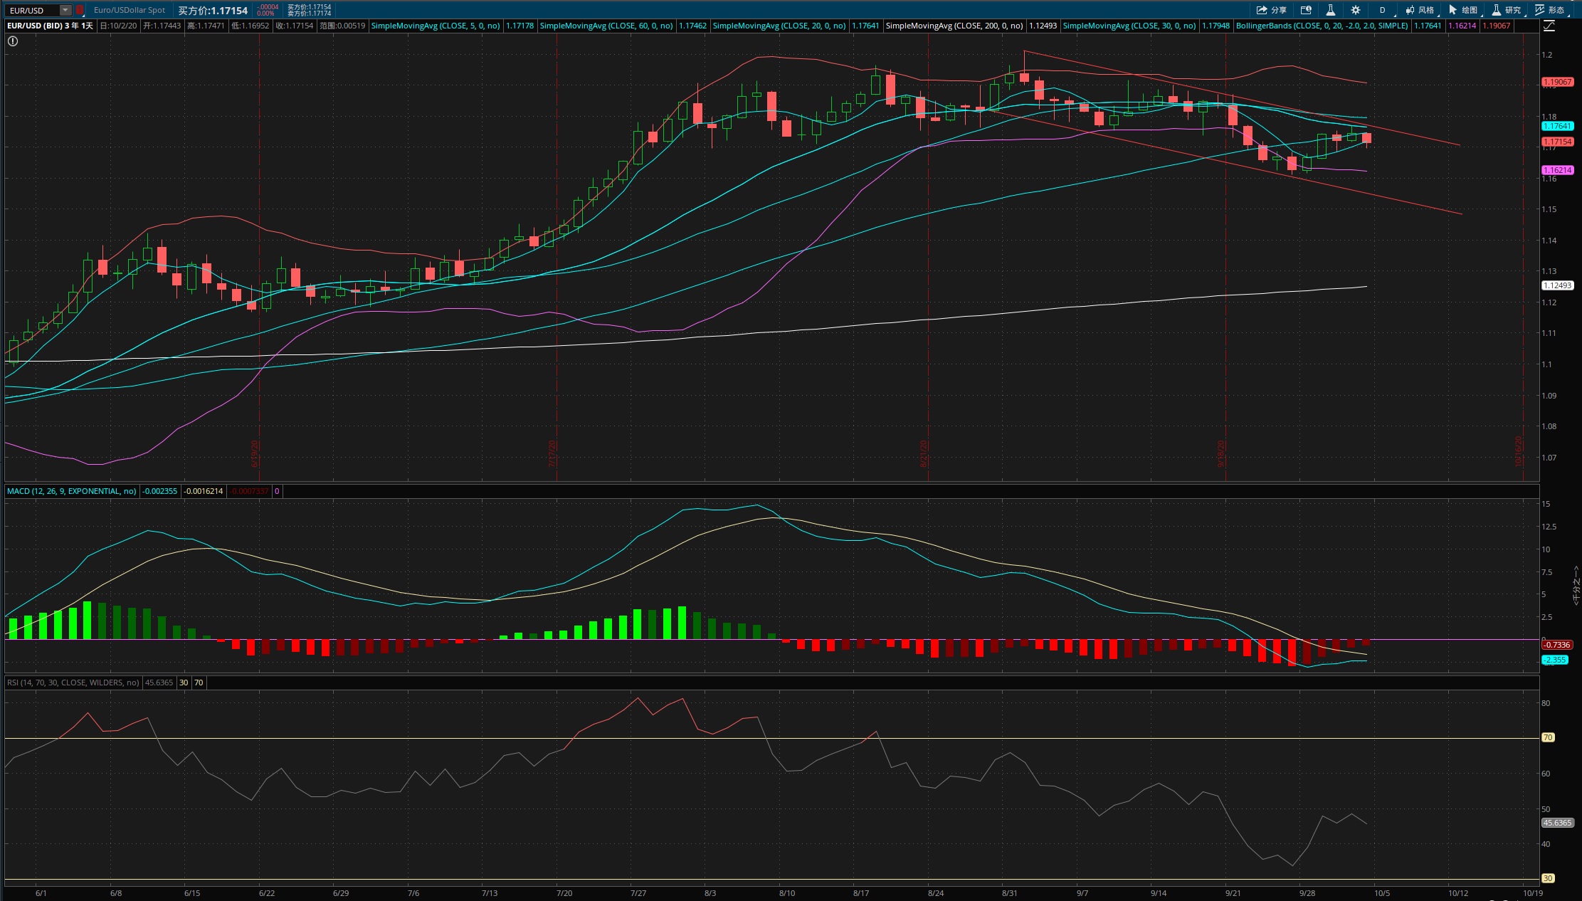
Task: Click the share (分享) arrow icon
Action: pos(1261,10)
